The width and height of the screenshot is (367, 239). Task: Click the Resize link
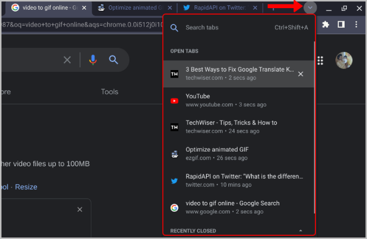click(x=26, y=187)
